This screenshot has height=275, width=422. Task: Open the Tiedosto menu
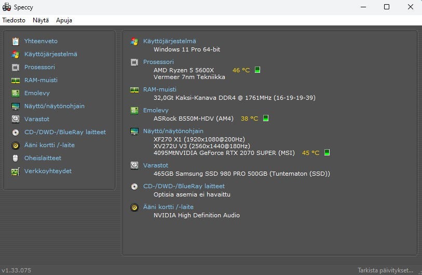pyautogui.click(x=13, y=20)
